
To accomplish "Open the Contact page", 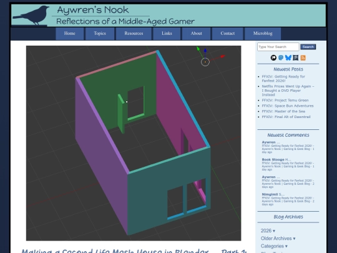I will coord(227,33).
